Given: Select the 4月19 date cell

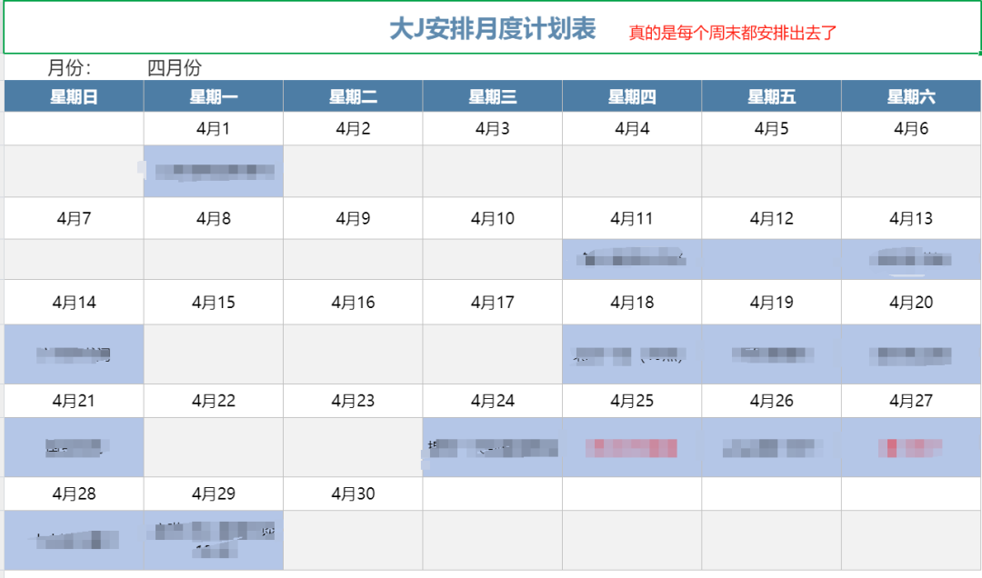Looking at the screenshot, I should point(772,303).
